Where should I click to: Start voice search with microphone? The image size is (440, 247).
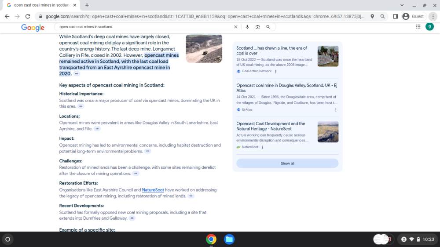pos(247,27)
